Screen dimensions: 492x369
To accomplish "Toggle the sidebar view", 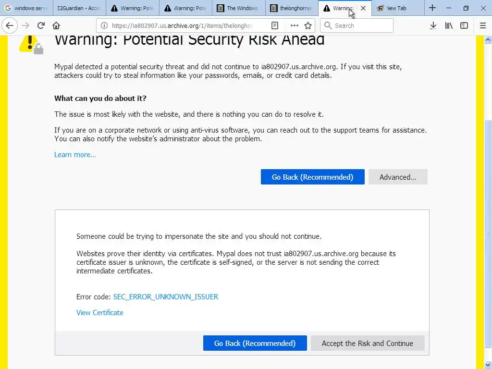I will 464,25.
